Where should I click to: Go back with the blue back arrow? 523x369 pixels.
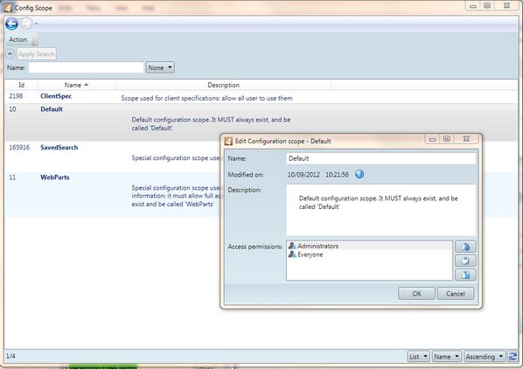[x=12, y=24]
